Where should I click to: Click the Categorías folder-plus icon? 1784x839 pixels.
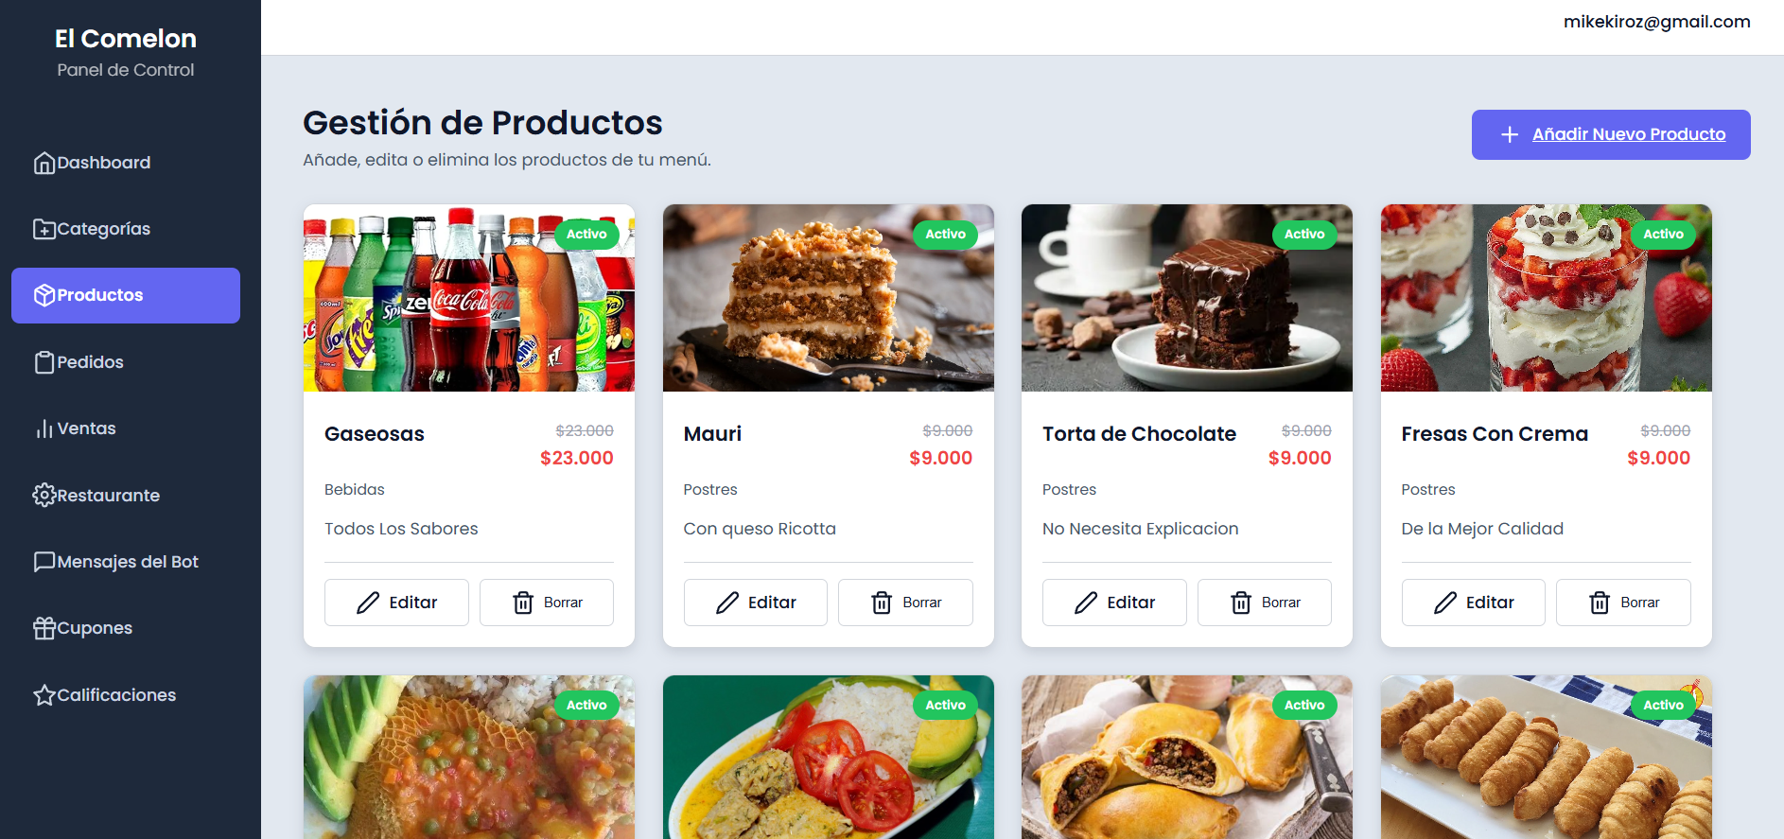(44, 229)
